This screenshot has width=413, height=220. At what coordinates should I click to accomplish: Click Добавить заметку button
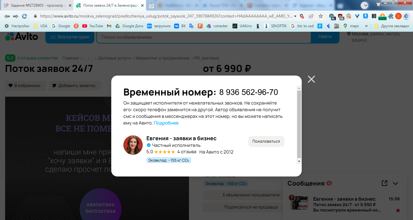coord(74,86)
